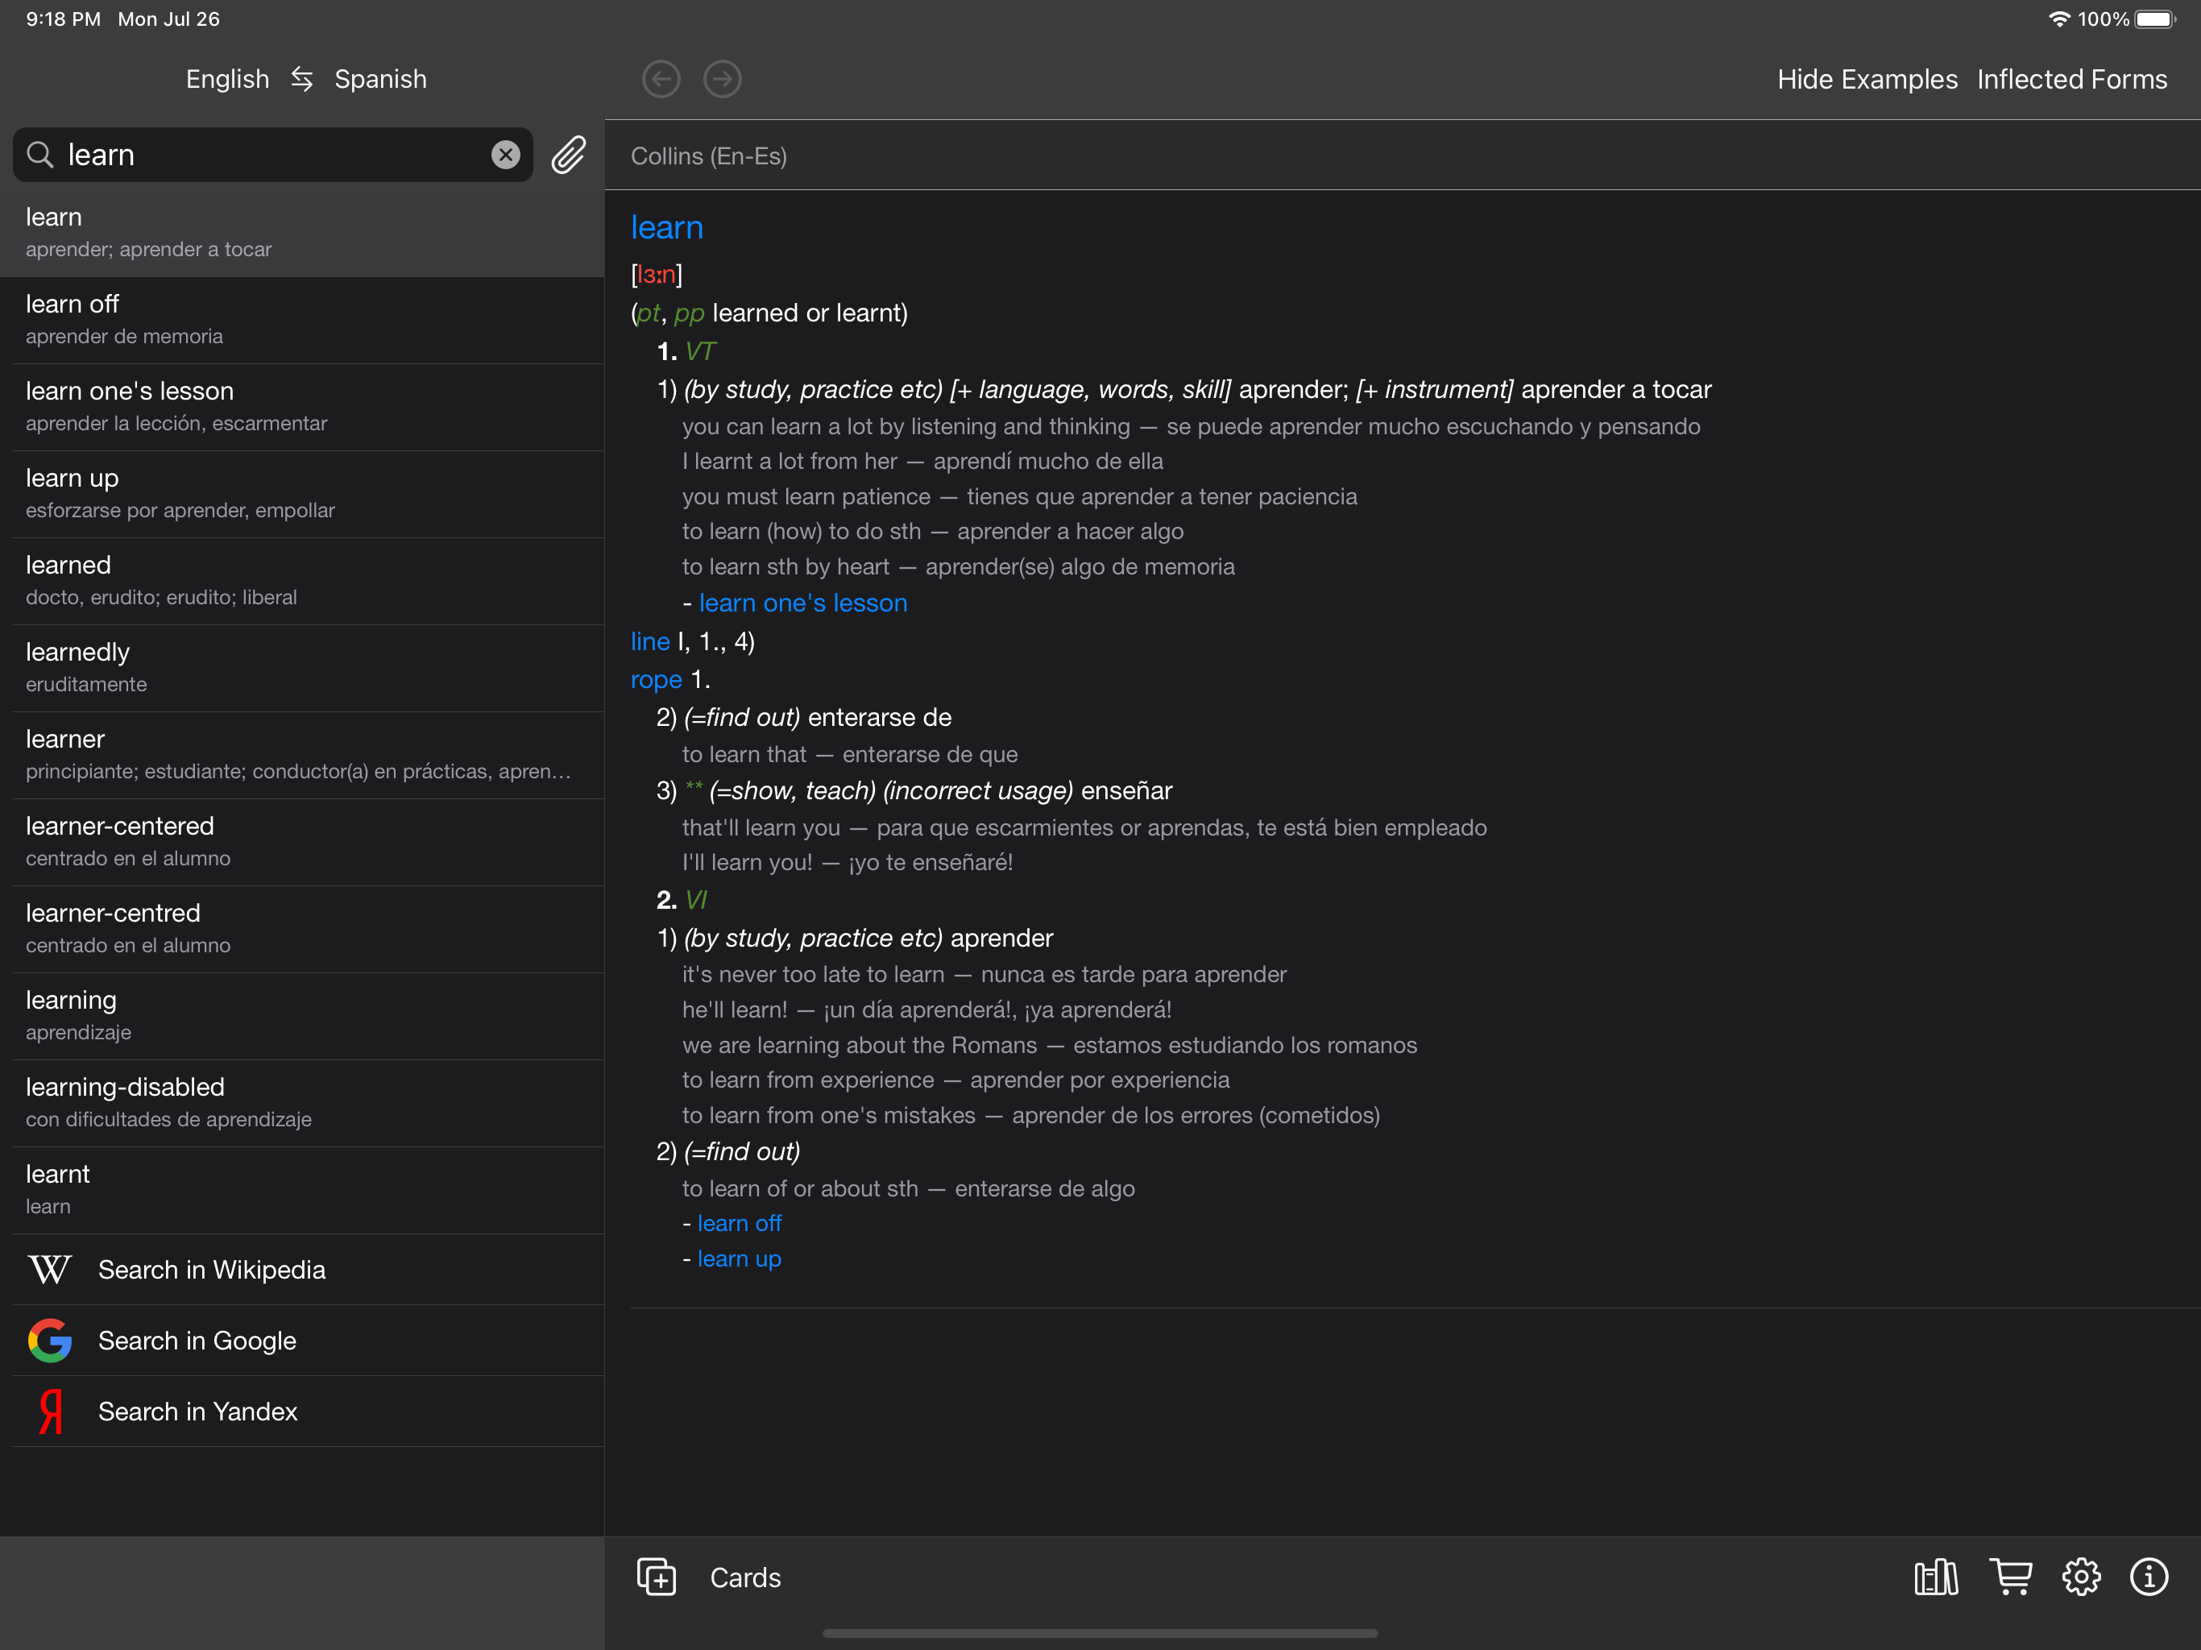Add entry to cards icon
The height and width of the screenshot is (1650, 2201).
click(x=657, y=1577)
